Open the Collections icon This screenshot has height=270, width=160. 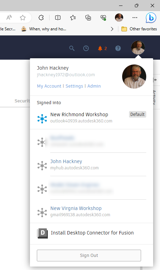click(88, 18)
